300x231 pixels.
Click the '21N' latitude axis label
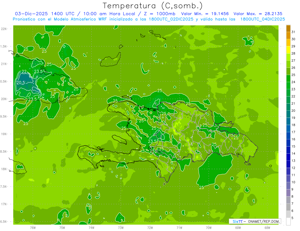tap(4, 64)
